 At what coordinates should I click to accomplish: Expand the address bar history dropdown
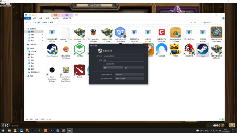(191, 23)
